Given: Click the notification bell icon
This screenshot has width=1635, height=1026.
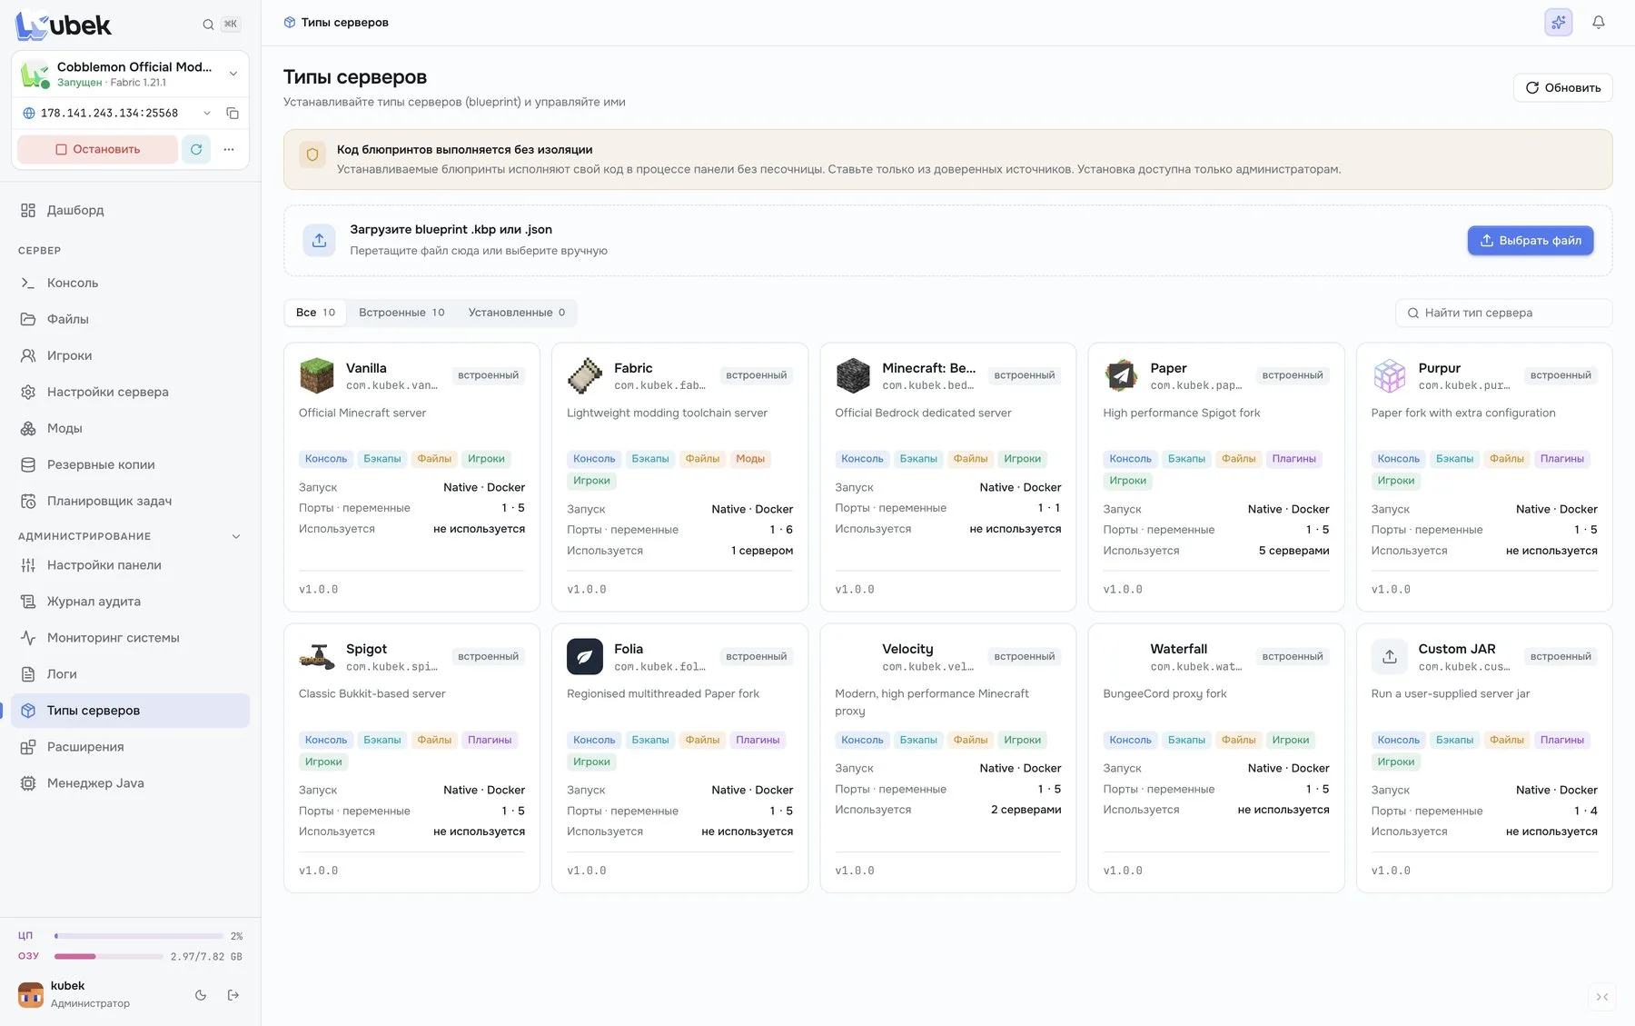Looking at the screenshot, I should pyautogui.click(x=1598, y=23).
